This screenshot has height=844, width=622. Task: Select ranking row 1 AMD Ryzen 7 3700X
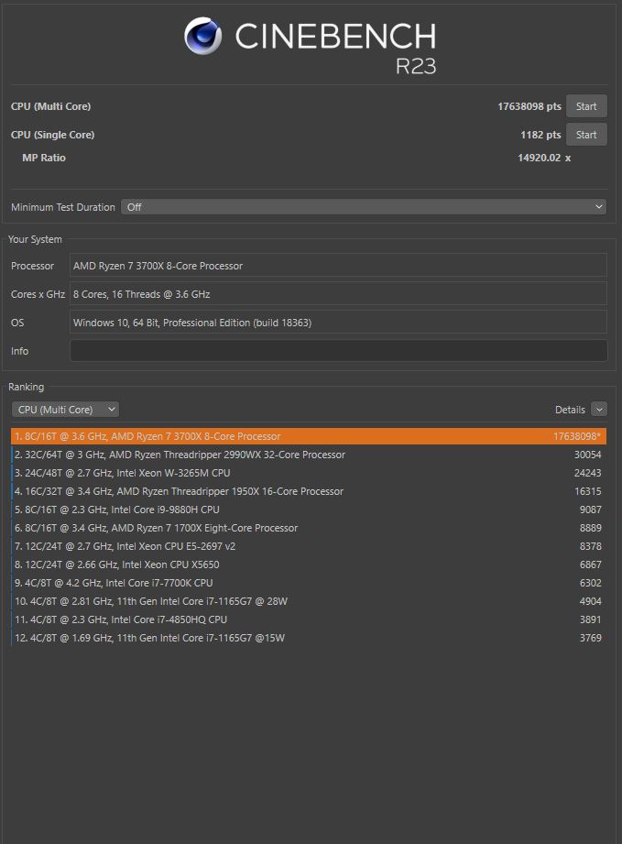coord(309,436)
